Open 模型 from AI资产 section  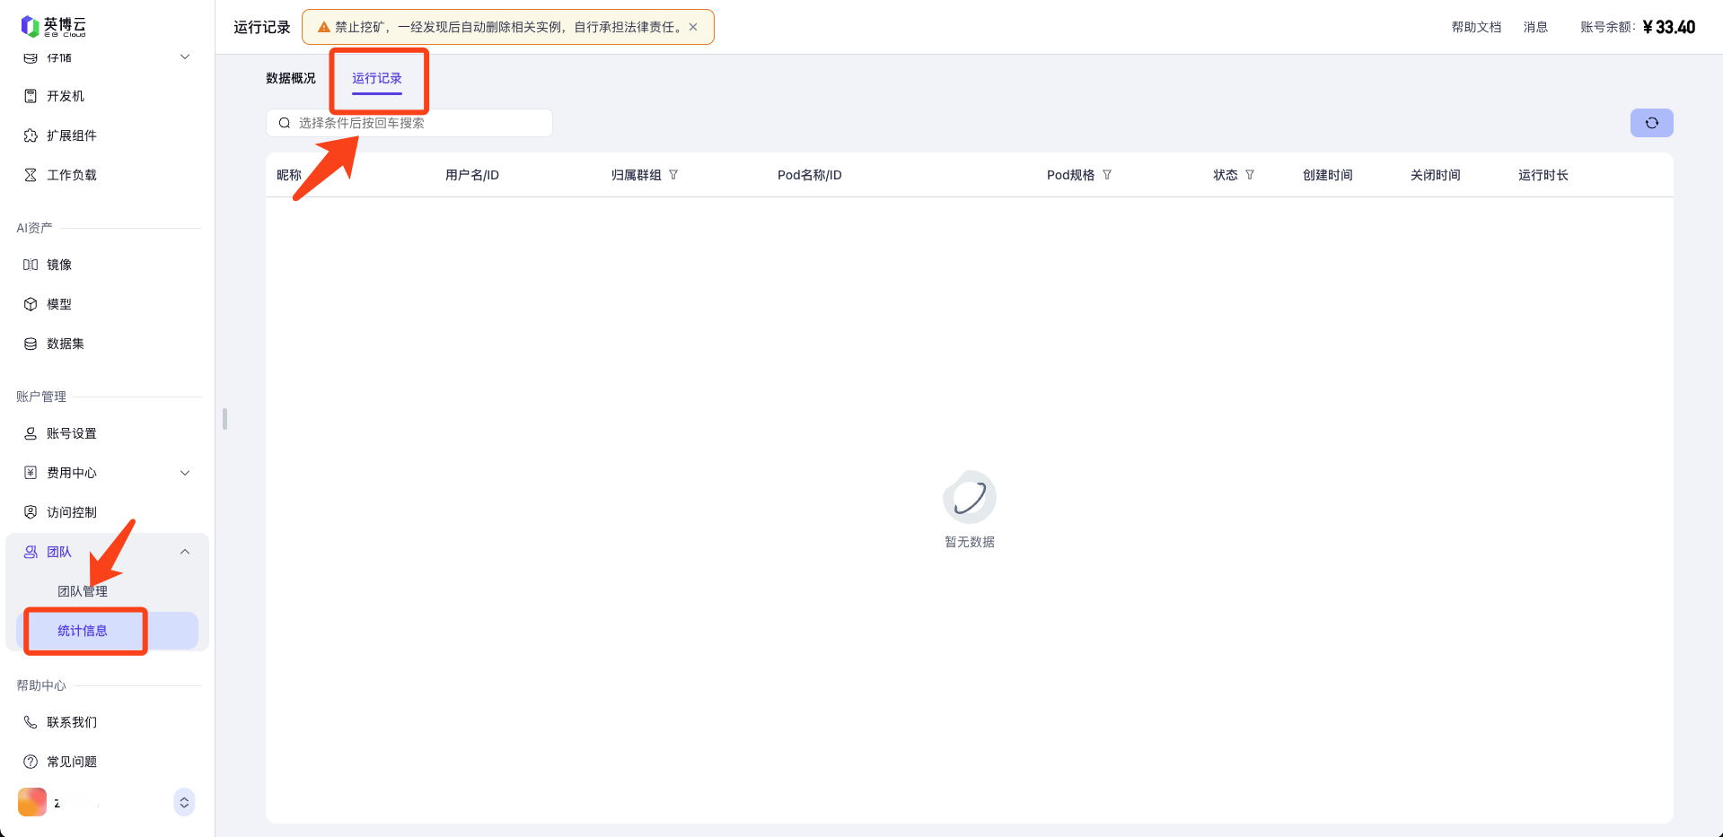[59, 304]
